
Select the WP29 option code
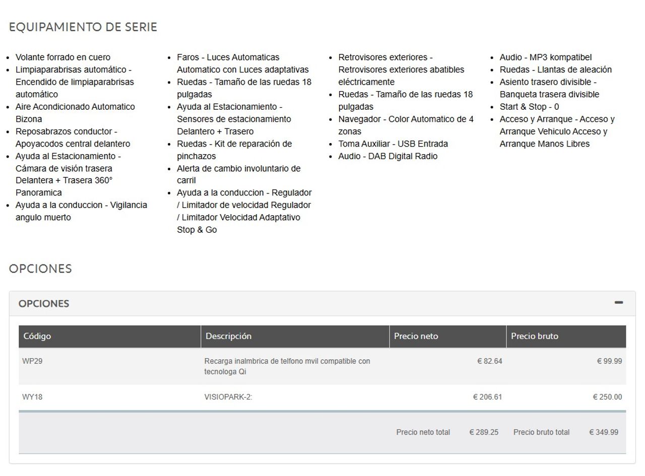(x=32, y=361)
